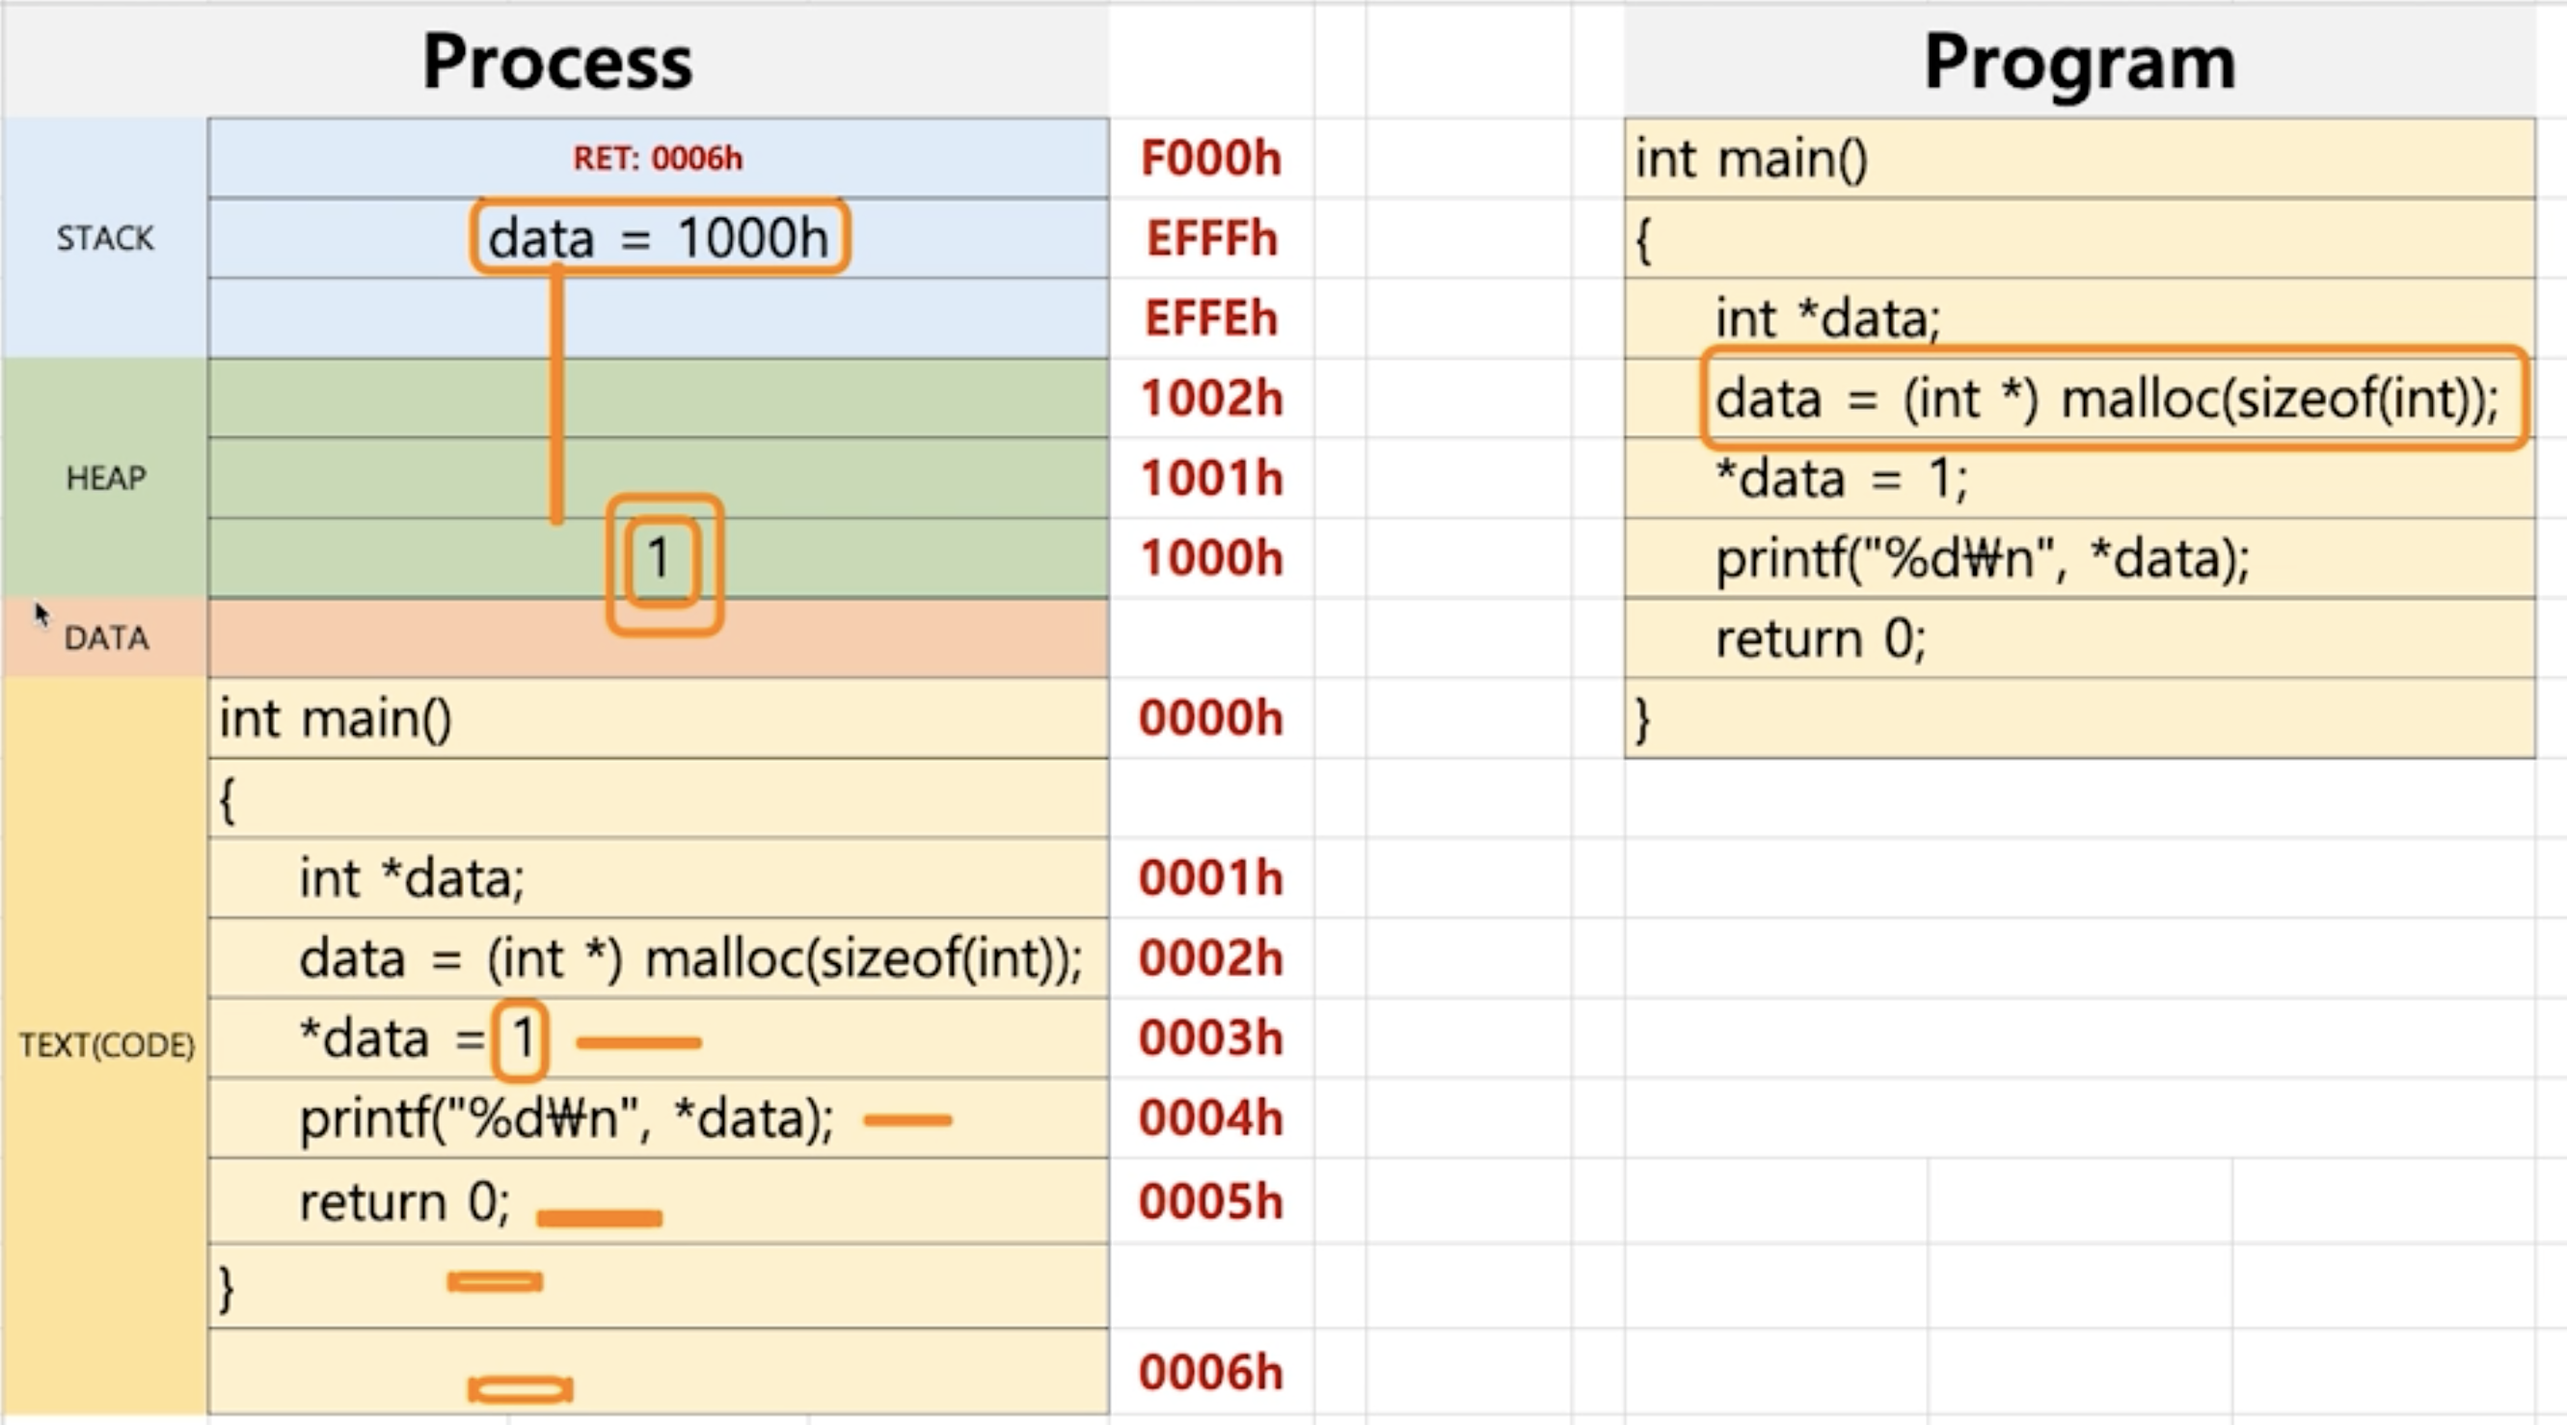
Task: Select the 'data = 1000h' stack cell
Action: (x=658, y=238)
